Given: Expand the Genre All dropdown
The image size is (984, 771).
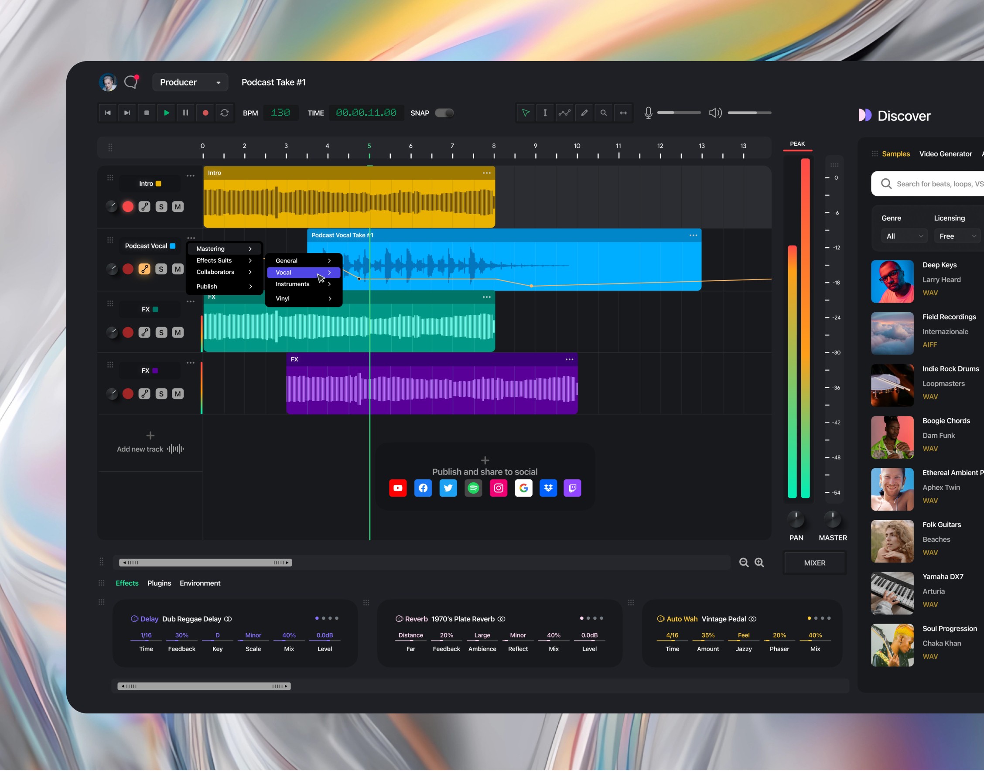Looking at the screenshot, I should pos(904,236).
